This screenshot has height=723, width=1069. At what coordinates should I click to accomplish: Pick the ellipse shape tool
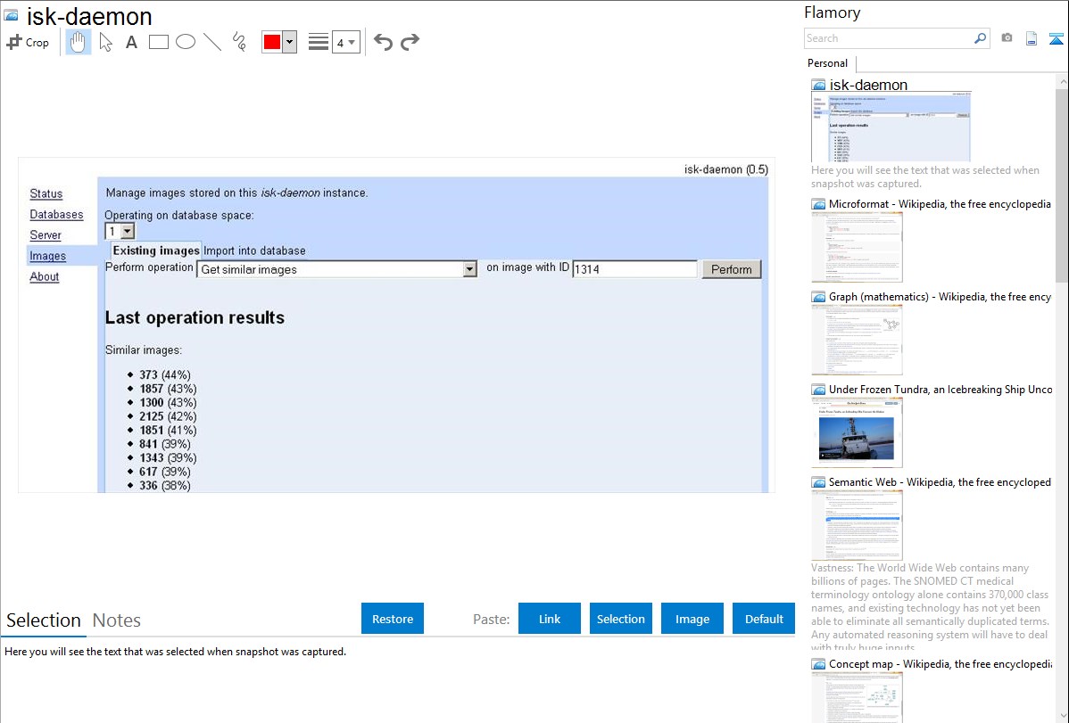(x=186, y=42)
